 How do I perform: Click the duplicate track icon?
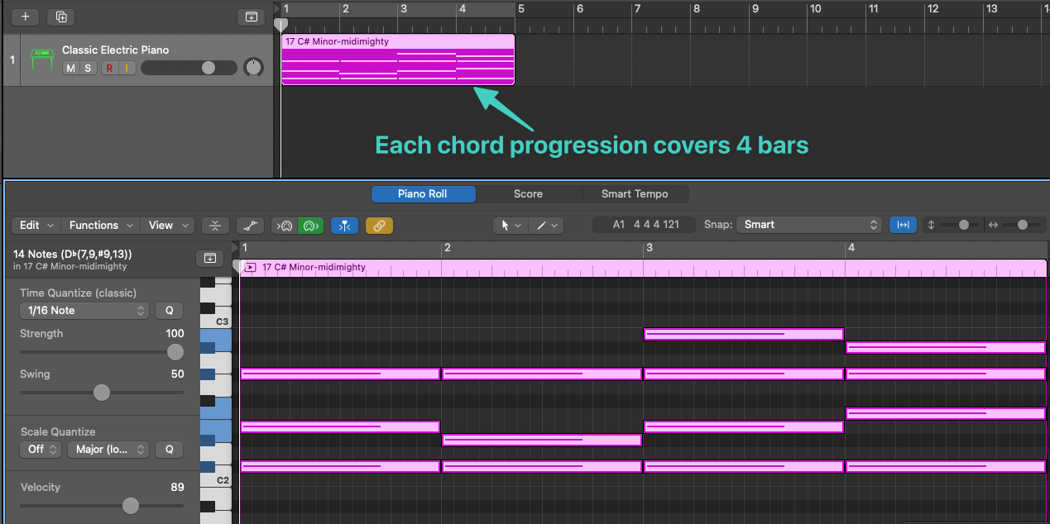coord(60,17)
